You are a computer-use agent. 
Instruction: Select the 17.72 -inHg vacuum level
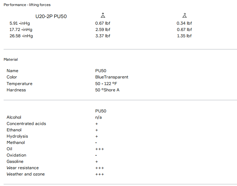tap(21, 29)
